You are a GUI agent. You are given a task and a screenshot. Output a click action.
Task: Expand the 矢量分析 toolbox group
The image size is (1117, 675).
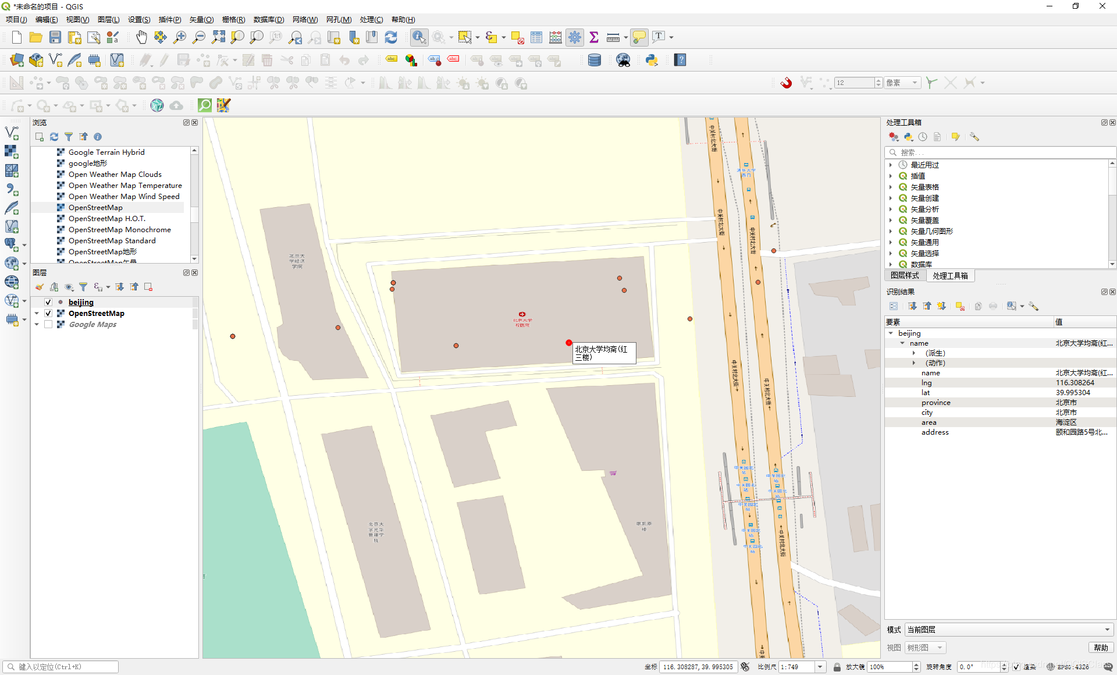(891, 209)
